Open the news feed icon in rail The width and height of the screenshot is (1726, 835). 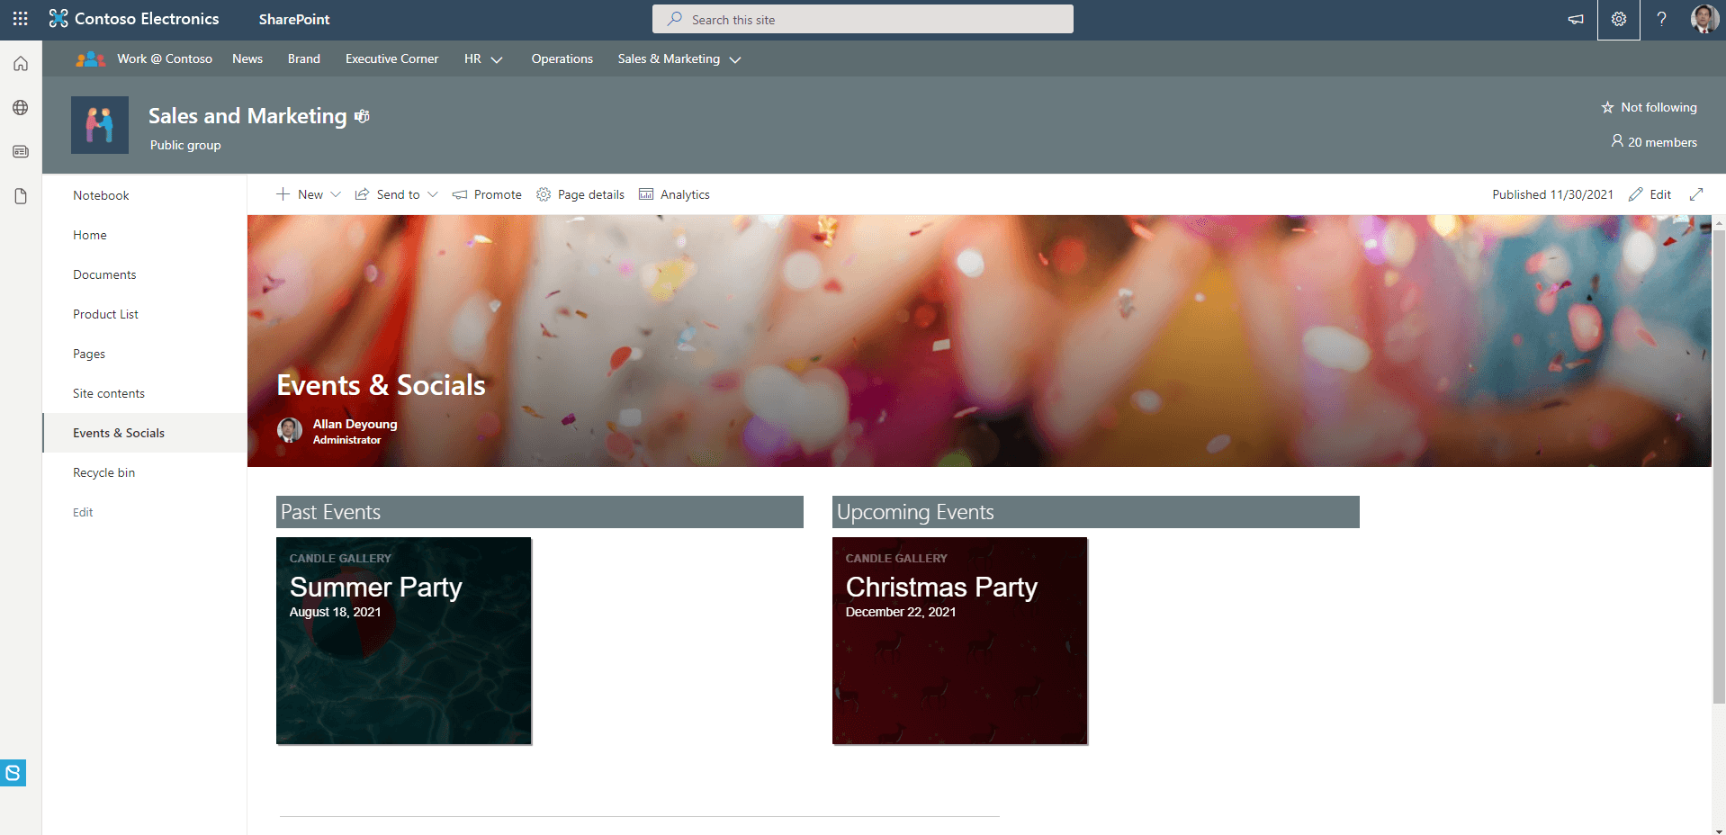tap(21, 152)
